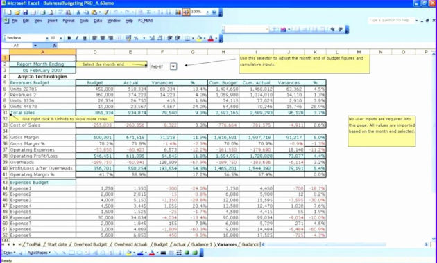Align text left in the formatting toolbar
The image size is (437, 263).
click(95, 38)
